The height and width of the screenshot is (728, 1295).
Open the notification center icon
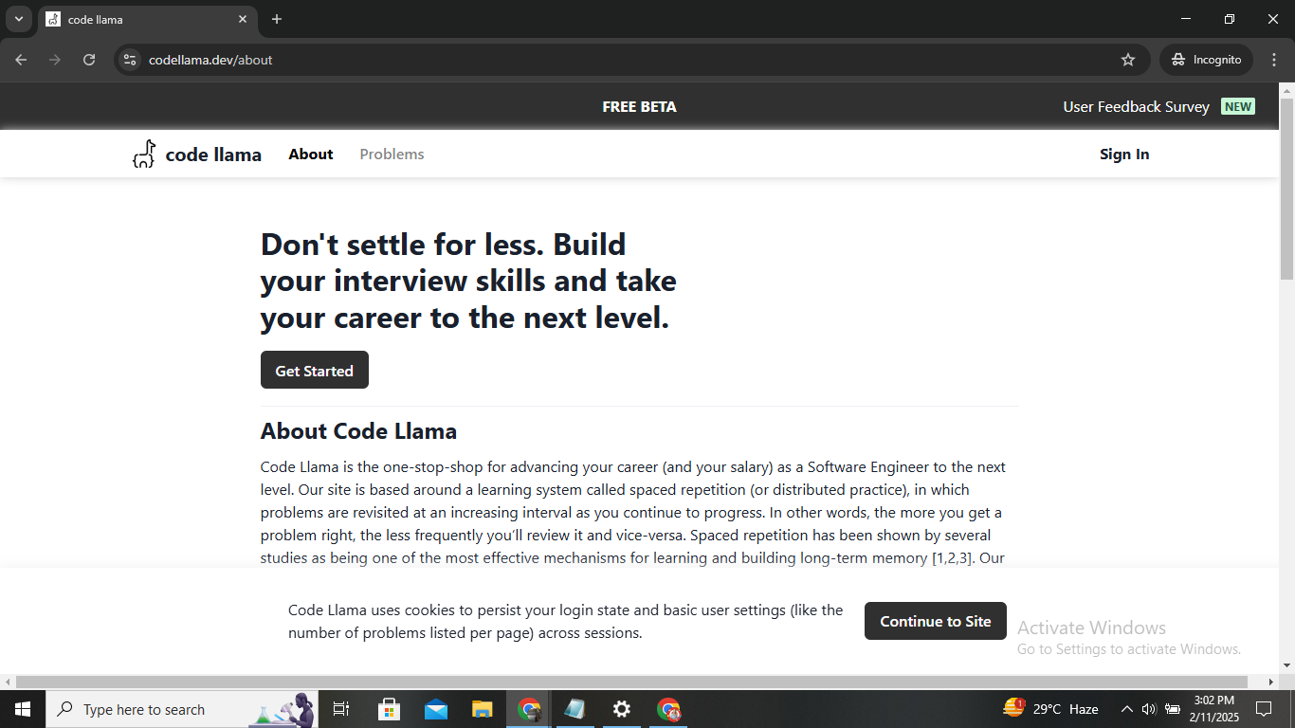pyautogui.click(x=1264, y=709)
